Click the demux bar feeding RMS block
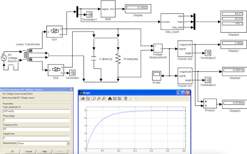The width and height of the screenshot is (247, 154). [77, 12]
